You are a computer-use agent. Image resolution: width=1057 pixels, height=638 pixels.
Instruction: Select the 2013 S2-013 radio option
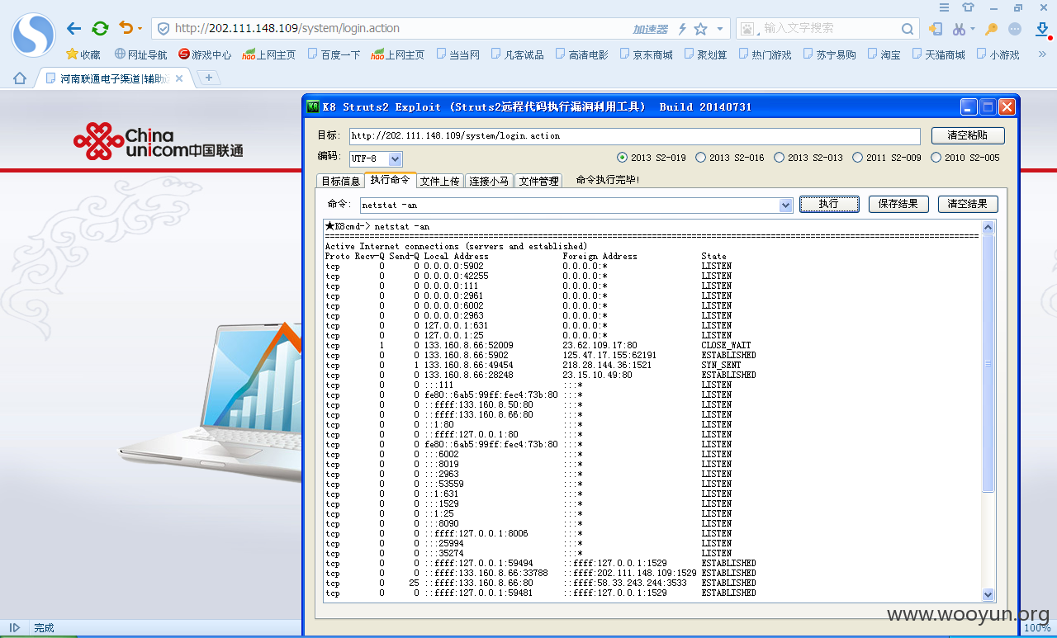pos(808,158)
